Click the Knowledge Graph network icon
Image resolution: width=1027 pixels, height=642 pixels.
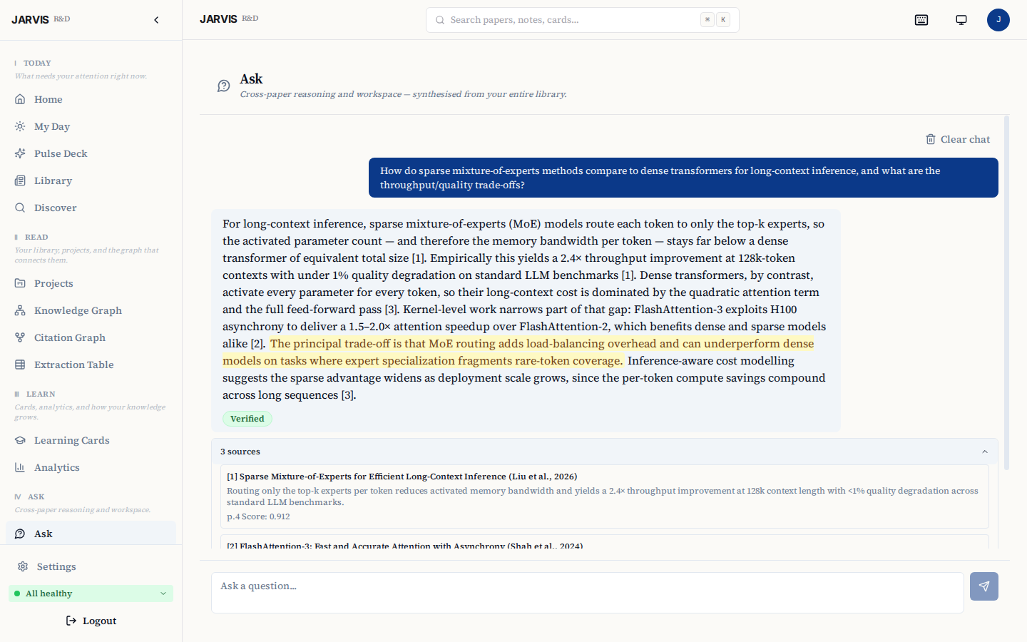click(x=20, y=310)
